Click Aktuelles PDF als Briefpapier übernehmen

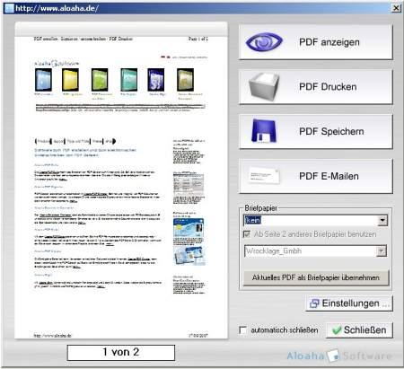[316, 277]
